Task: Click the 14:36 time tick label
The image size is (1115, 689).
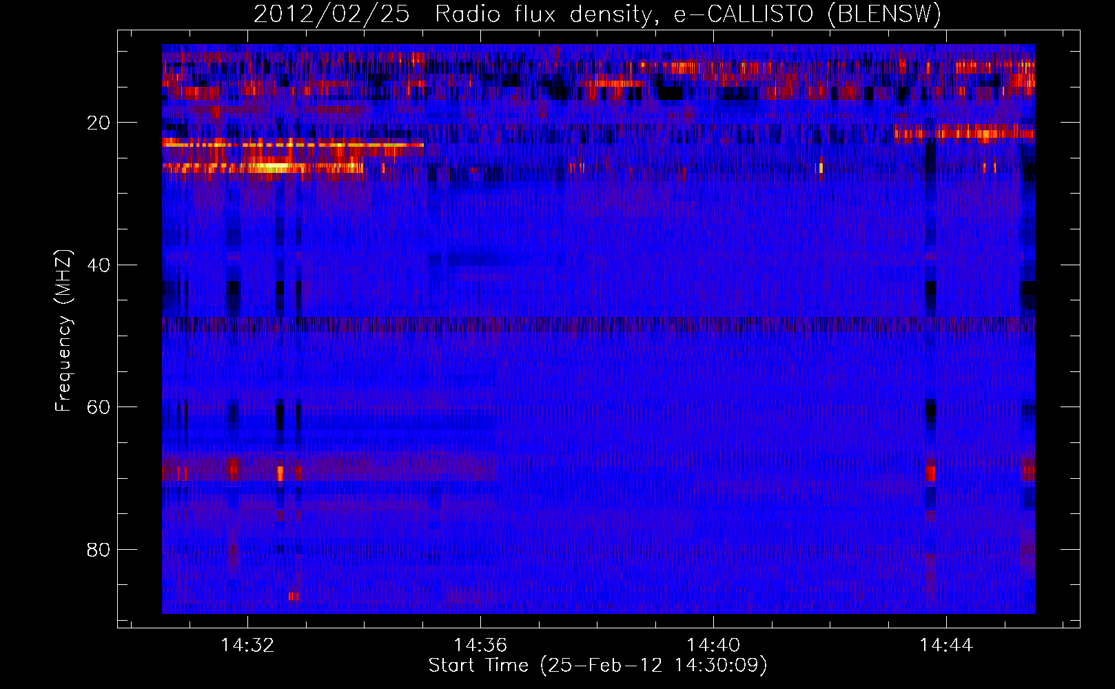Action: pos(480,645)
